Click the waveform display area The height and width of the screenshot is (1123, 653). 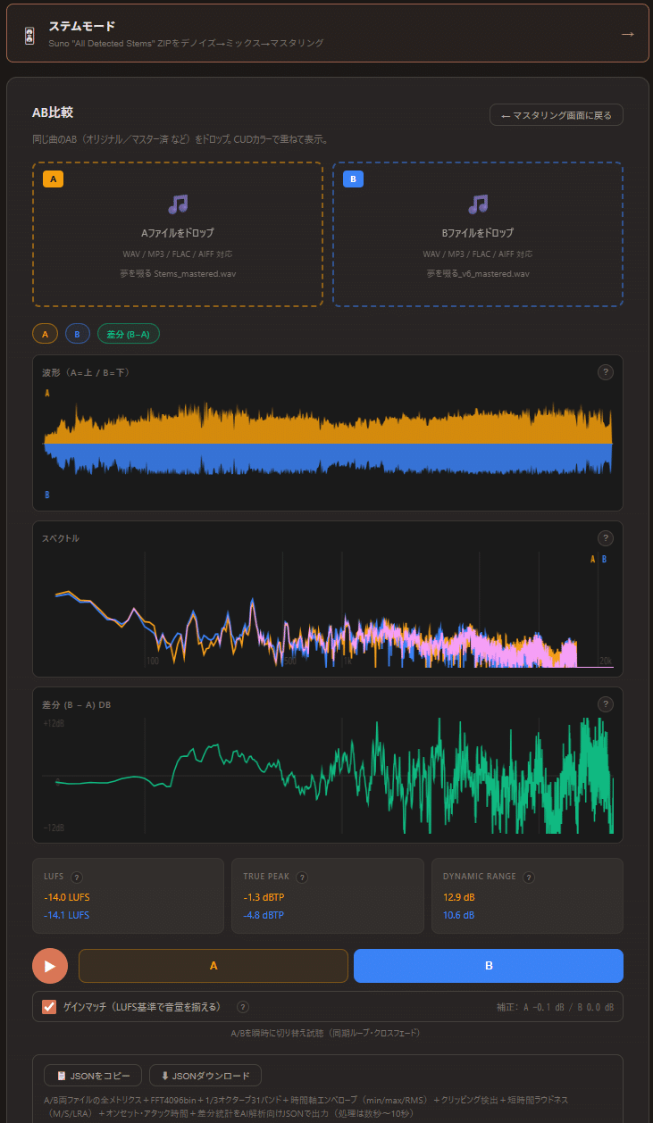(x=328, y=444)
